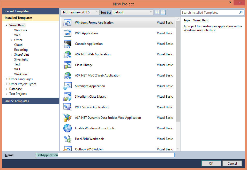Image resolution: width=247 pixels, height=170 pixels.
Task: Select the Excel 2010 Workbook name
Action: tap(89, 139)
